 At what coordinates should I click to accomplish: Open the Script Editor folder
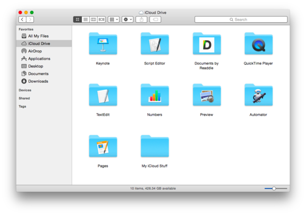(155, 44)
